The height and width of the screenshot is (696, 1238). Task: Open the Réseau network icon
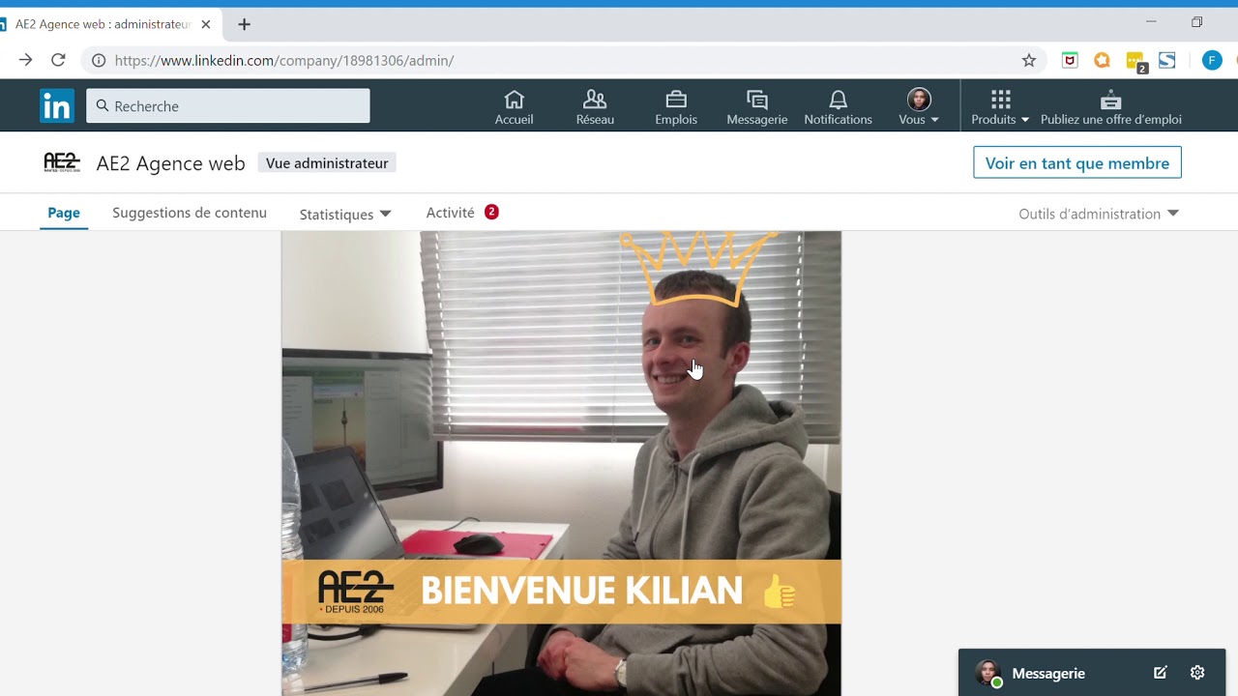pyautogui.click(x=595, y=106)
